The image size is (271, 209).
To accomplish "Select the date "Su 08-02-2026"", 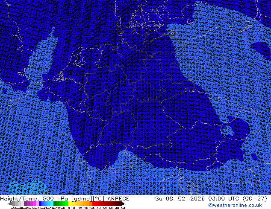I will click(x=180, y=199).
